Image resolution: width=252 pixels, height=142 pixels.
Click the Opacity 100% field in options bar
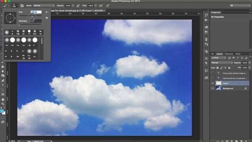pyautogui.click(x=68, y=6)
